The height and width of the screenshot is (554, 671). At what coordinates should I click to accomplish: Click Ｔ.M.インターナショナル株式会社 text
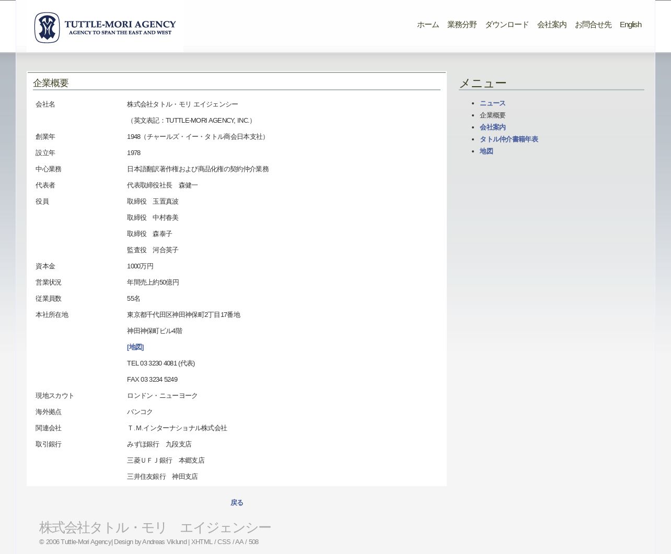[x=177, y=428]
